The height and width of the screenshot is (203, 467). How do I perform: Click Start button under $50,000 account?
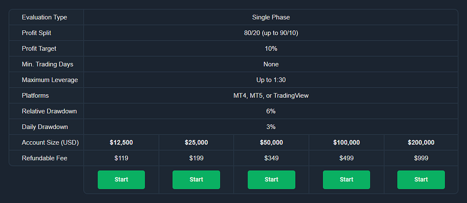[x=271, y=179]
